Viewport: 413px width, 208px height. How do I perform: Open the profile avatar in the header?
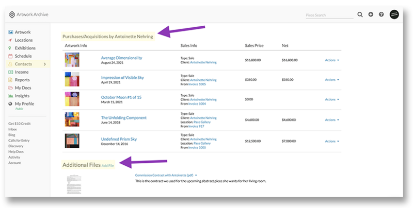click(x=394, y=14)
